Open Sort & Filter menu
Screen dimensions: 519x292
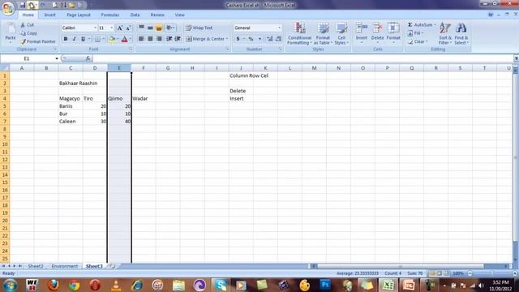[x=445, y=33]
